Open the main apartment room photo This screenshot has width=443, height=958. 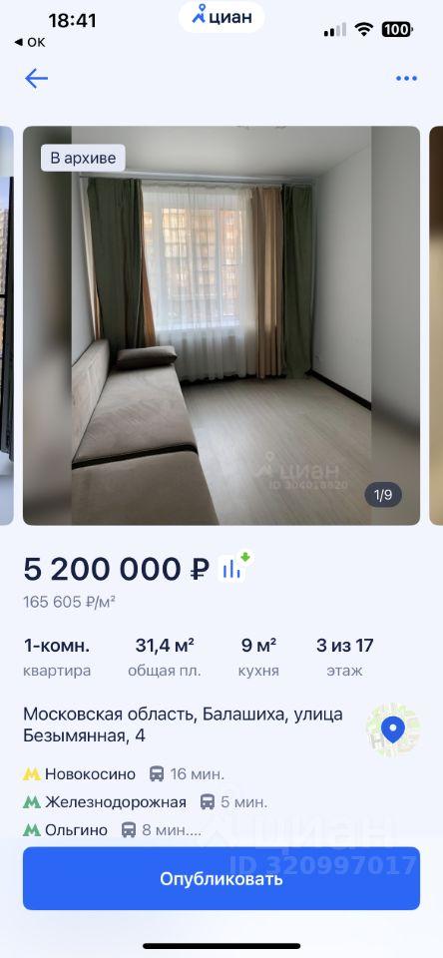221,325
